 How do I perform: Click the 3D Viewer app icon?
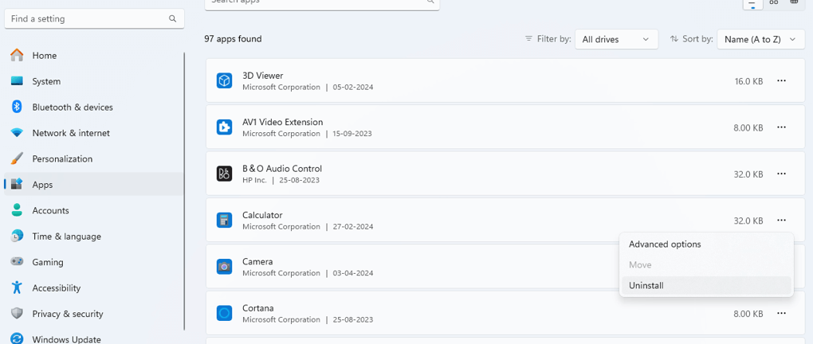point(225,81)
